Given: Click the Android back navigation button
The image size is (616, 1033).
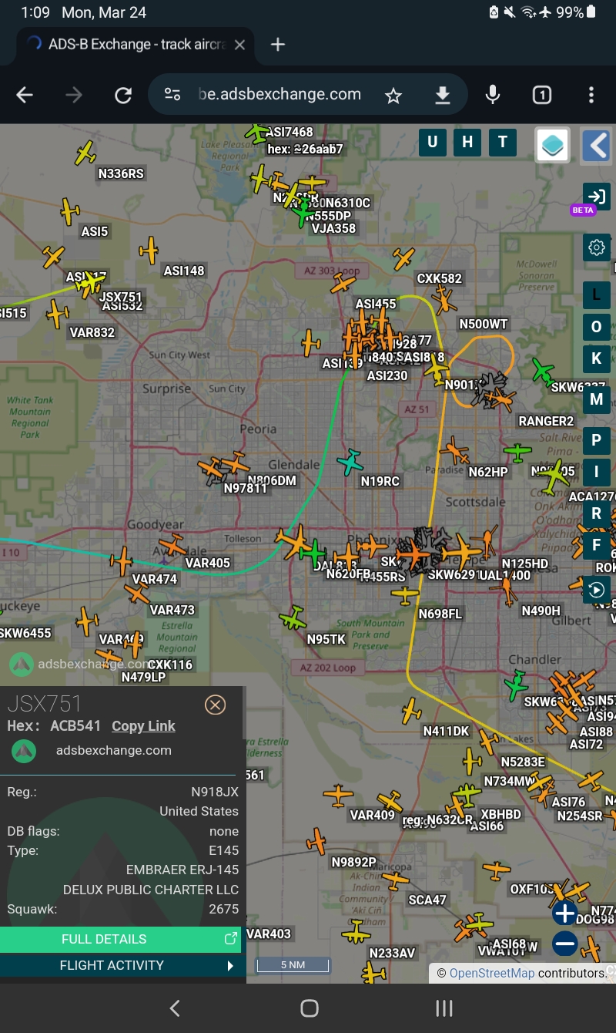Looking at the screenshot, I should [175, 1008].
